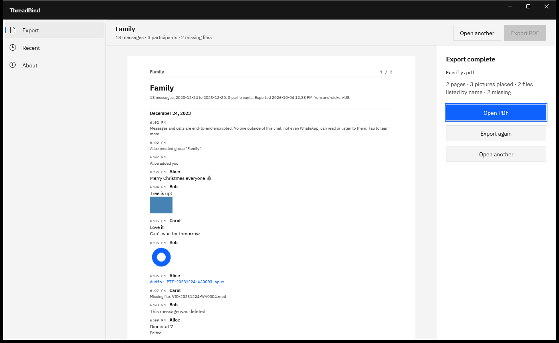Screen dimensions: 559x343
Task: Close the ThreadBind window
Action: point(547,6)
